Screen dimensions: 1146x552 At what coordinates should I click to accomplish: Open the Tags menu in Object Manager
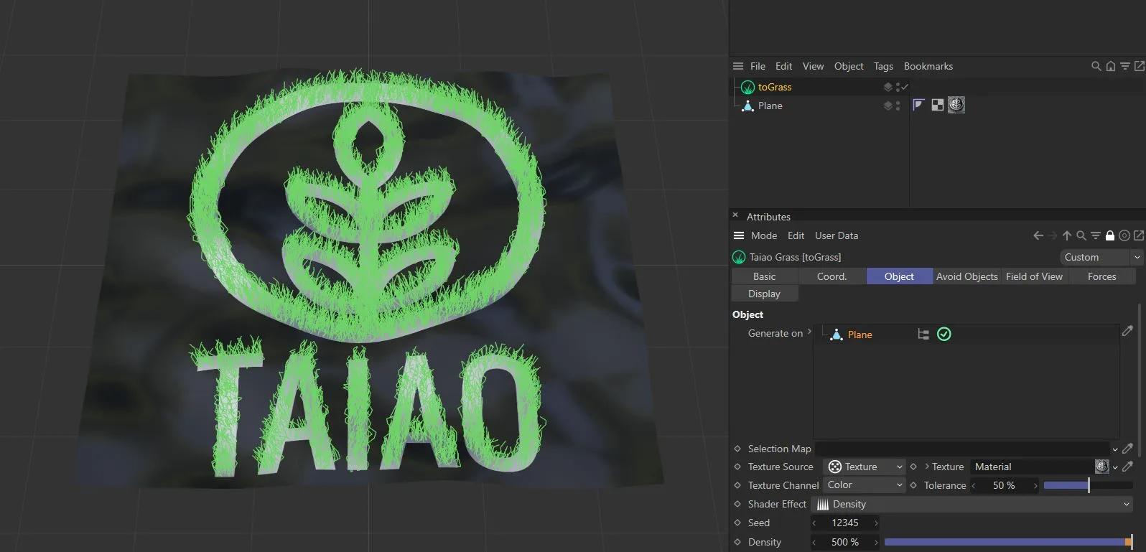883,66
